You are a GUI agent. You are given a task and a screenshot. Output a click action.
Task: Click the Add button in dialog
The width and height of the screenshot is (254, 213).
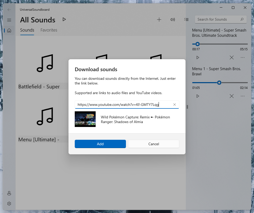pos(100,144)
